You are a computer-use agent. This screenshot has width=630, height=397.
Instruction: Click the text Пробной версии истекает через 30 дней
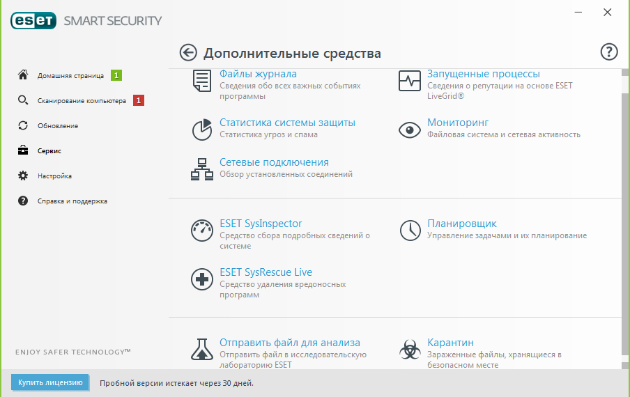tap(176, 383)
